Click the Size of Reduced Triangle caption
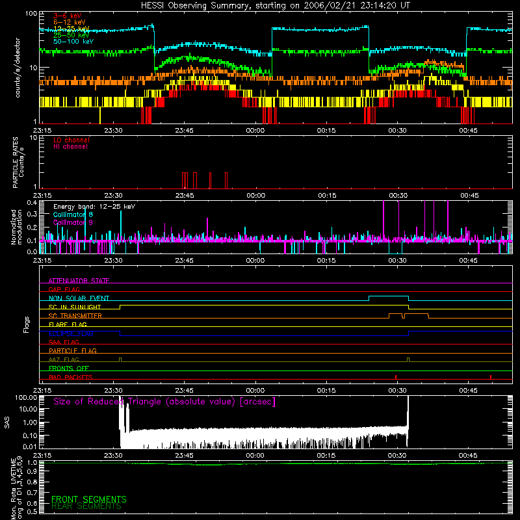The image size is (520, 520). [164, 402]
